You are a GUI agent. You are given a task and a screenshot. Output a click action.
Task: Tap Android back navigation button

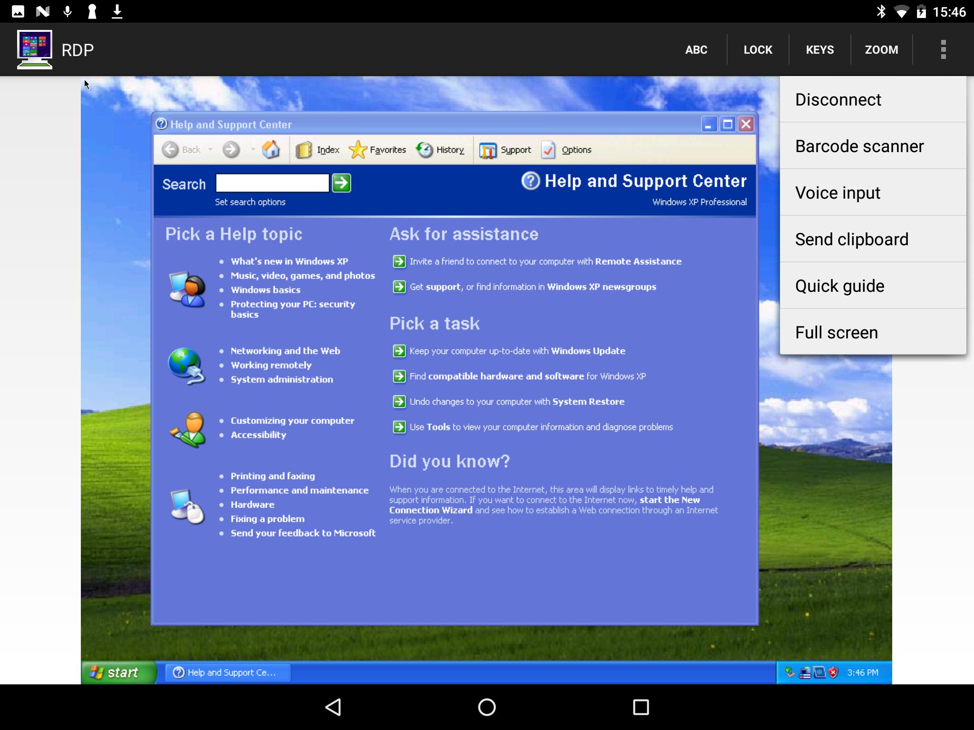pyautogui.click(x=333, y=707)
